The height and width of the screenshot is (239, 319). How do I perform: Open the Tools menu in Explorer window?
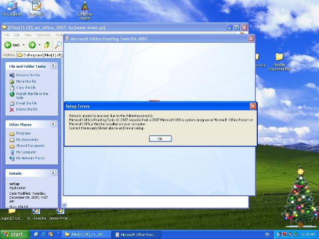(59, 35)
